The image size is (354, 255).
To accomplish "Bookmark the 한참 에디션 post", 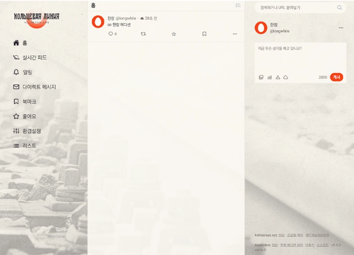I will point(204,34).
